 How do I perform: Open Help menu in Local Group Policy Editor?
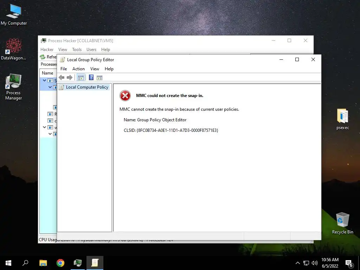(x=109, y=69)
